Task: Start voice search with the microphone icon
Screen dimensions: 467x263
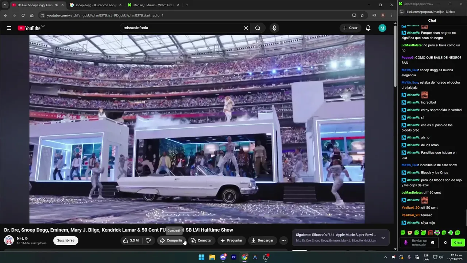Action: (x=274, y=28)
